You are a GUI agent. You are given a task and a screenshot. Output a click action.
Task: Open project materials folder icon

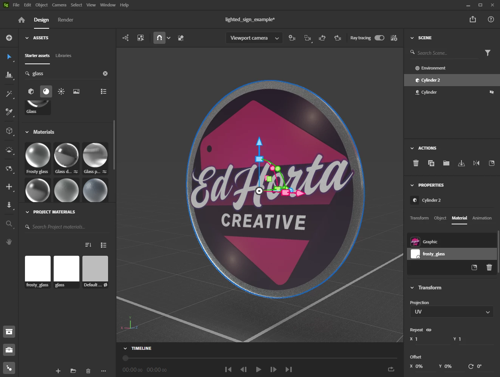[73, 371]
